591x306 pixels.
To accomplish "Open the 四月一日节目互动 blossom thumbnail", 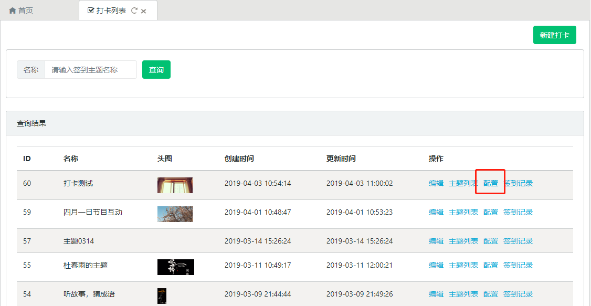I will click(x=175, y=214).
